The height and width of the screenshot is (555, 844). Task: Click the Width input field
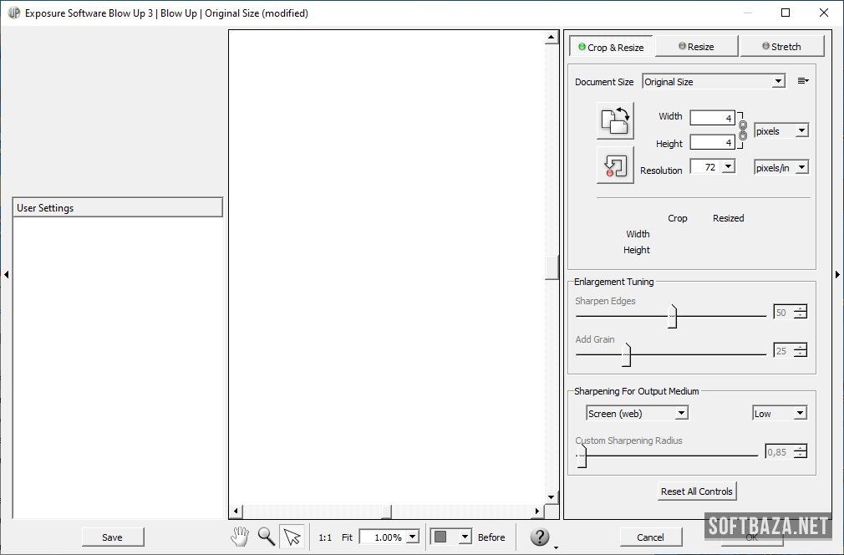[x=712, y=118]
